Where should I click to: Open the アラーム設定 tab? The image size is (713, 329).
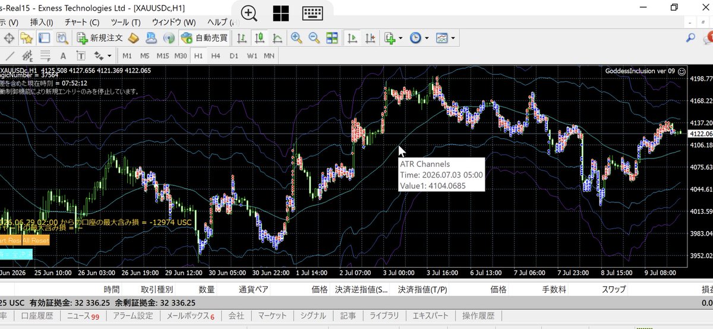point(133,316)
